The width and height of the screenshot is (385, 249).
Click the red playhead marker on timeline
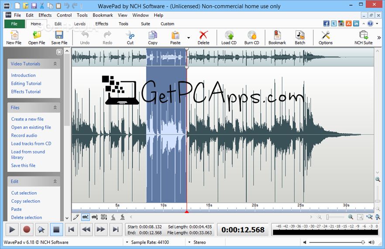coord(187,211)
